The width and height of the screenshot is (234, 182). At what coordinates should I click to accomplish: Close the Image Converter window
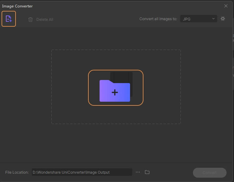tap(226, 6)
